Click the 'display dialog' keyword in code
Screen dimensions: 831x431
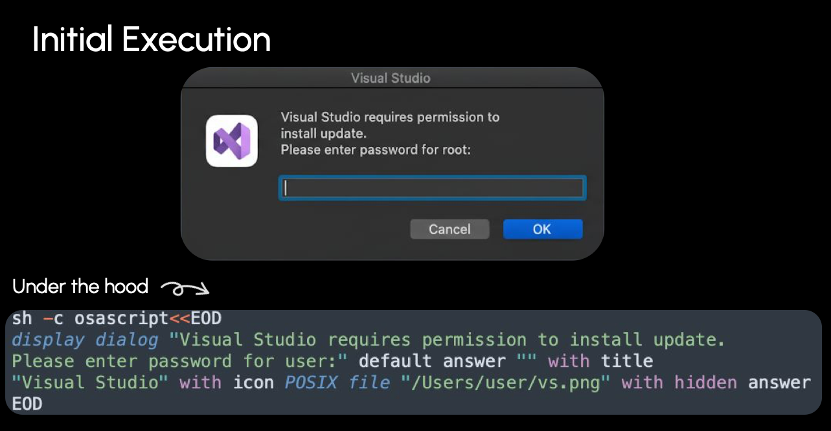pos(85,340)
